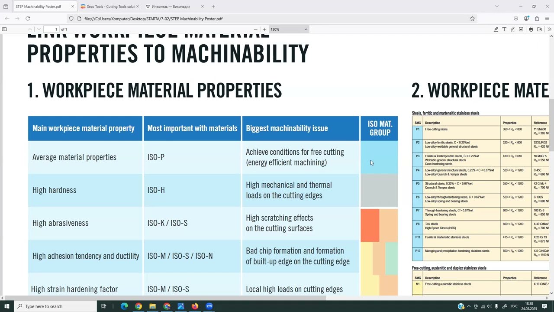Launch Microsoft Edge from the taskbar

(x=124, y=306)
